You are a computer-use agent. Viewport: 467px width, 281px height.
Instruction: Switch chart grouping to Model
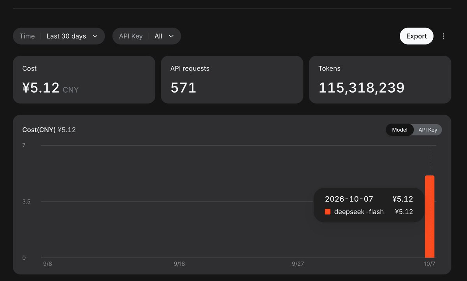pyautogui.click(x=400, y=130)
